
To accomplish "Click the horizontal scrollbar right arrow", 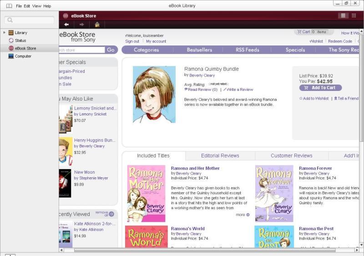I will click(357, 250).
